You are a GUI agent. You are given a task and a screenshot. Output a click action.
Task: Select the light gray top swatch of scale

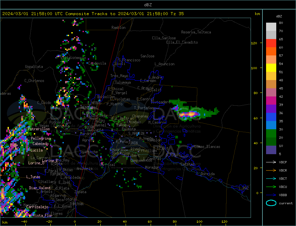[x=271, y=27]
